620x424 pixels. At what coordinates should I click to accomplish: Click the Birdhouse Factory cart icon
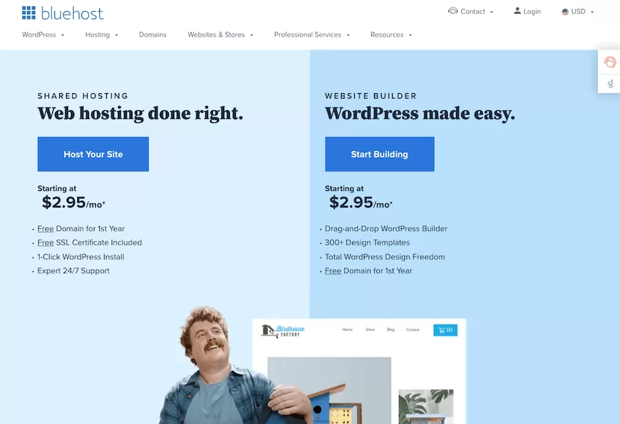click(445, 330)
